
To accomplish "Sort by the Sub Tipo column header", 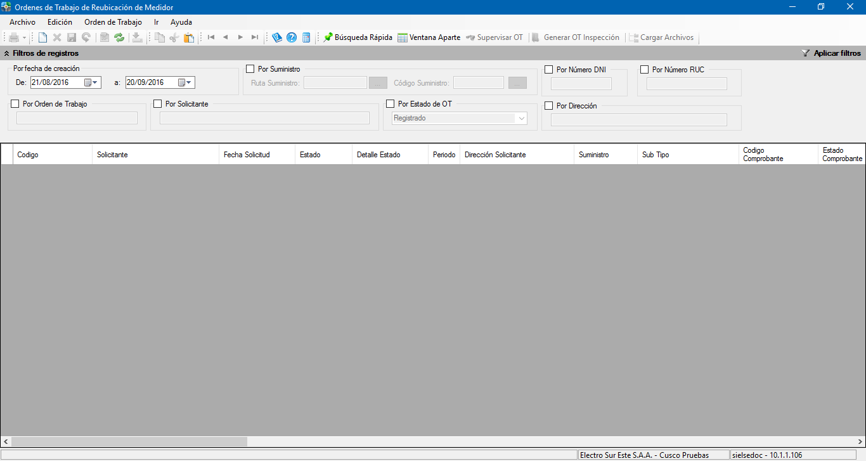I will 688,155.
